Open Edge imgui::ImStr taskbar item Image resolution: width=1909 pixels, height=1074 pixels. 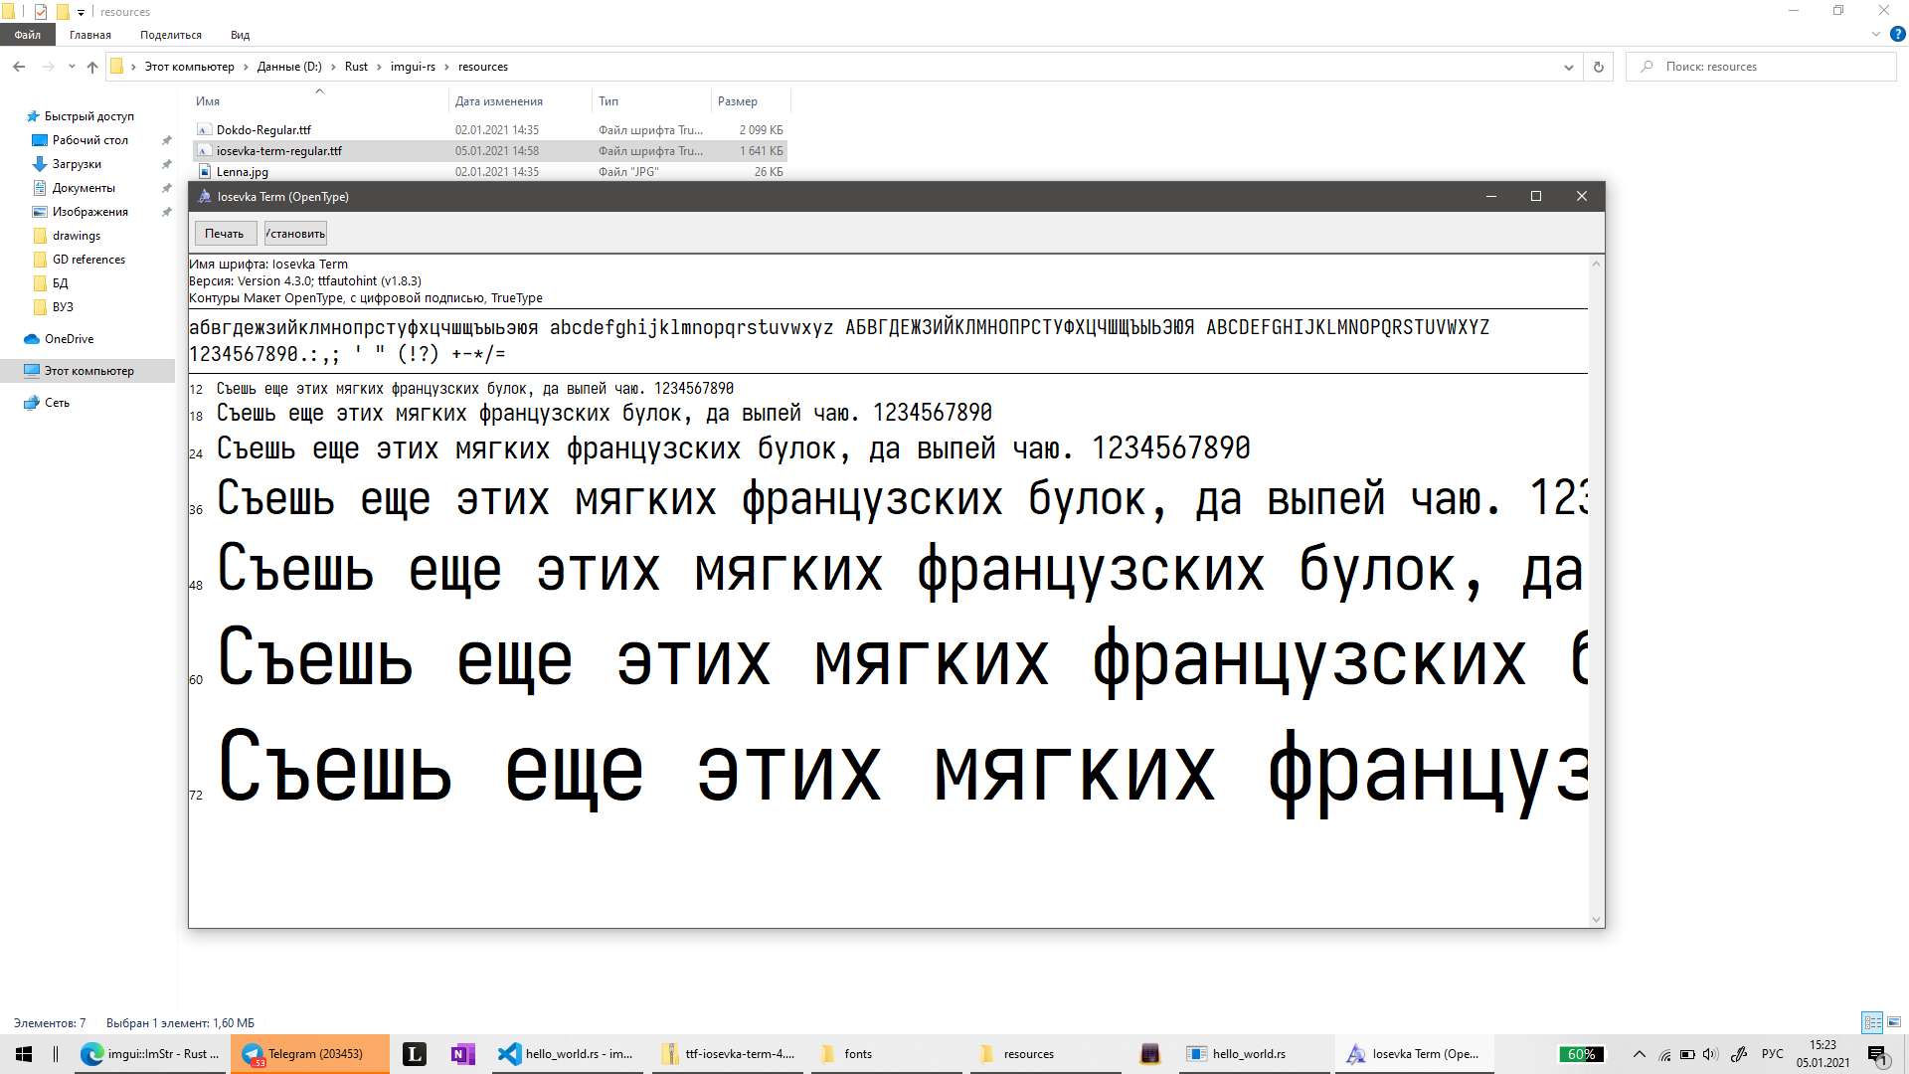point(150,1054)
